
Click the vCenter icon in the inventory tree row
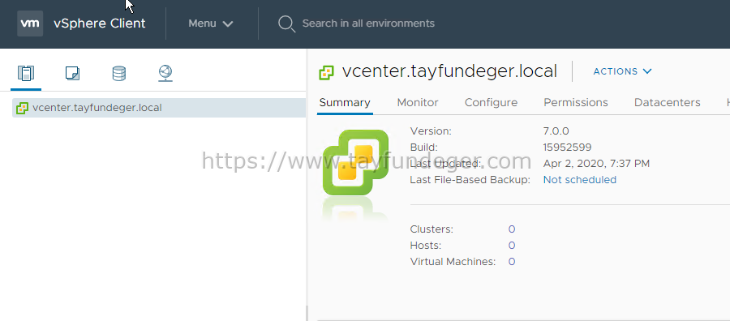(x=23, y=108)
